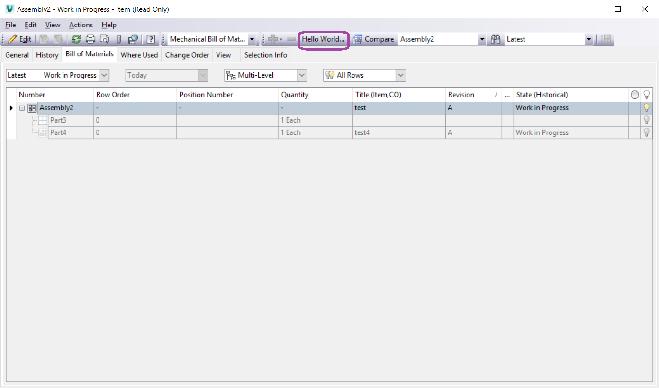Open the Actions menu
Viewport: 659px width, 388px height.
pos(81,25)
